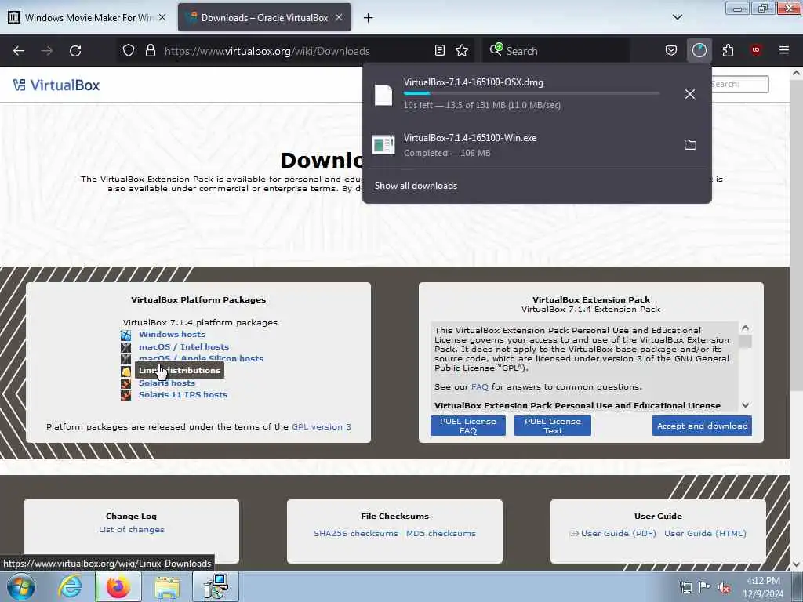The height and width of the screenshot is (602, 803).
Task: Bookmark this page with the star icon
Action: pyautogui.click(x=462, y=50)
